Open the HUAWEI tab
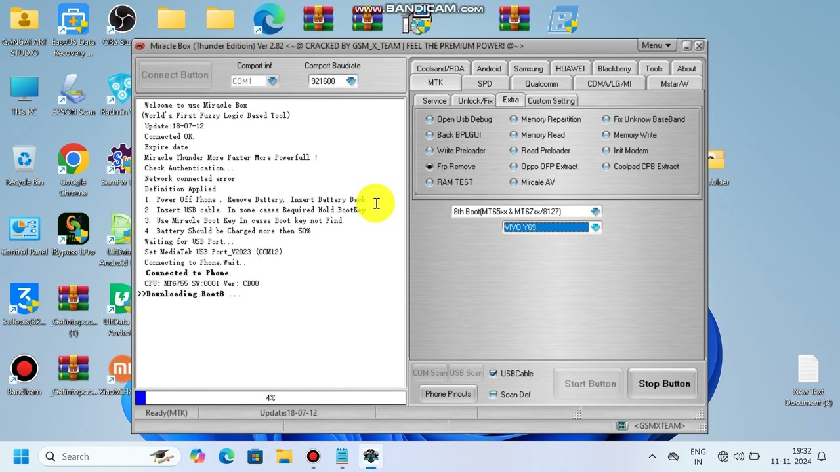Screen dimensions: 840x472 click(x=570, y=69)
